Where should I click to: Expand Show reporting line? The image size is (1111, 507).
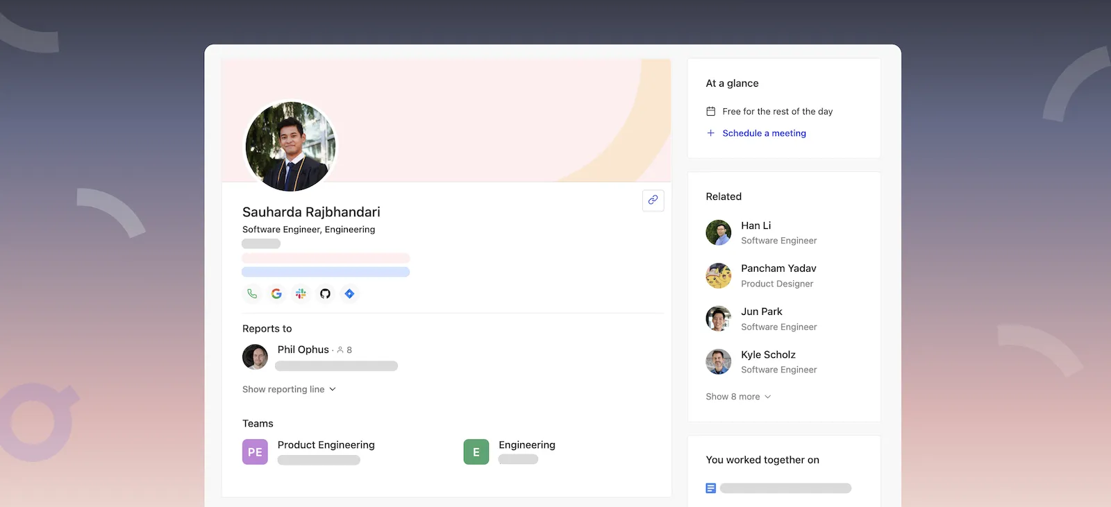pos(289,390)
